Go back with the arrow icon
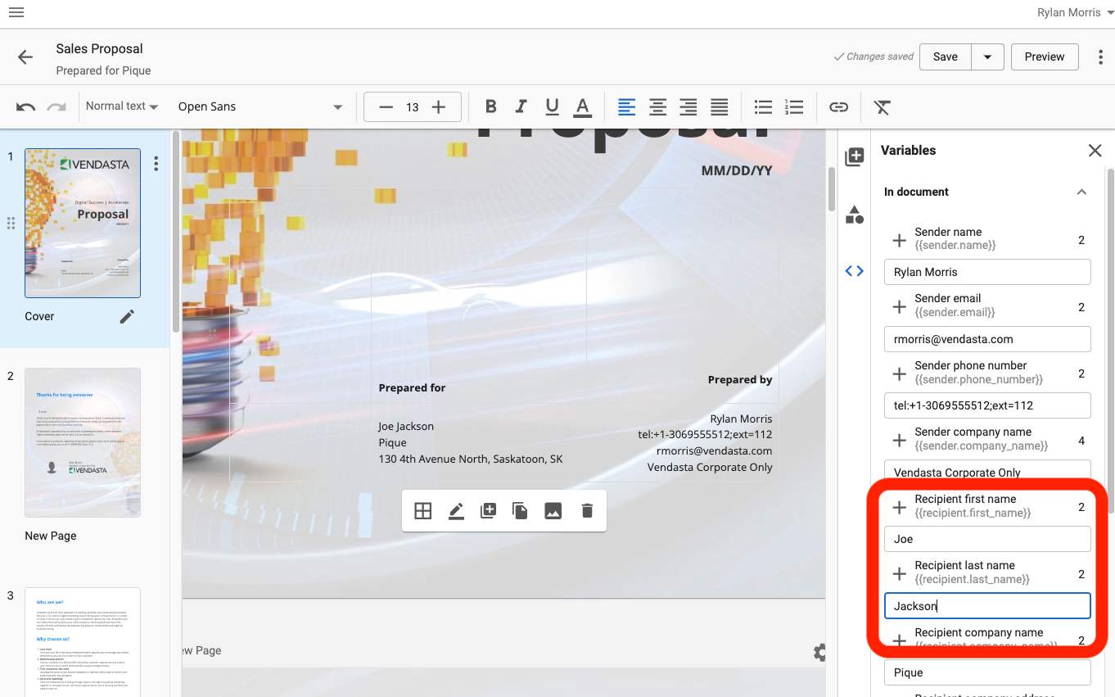1115x697 pixels. point(25,57)
